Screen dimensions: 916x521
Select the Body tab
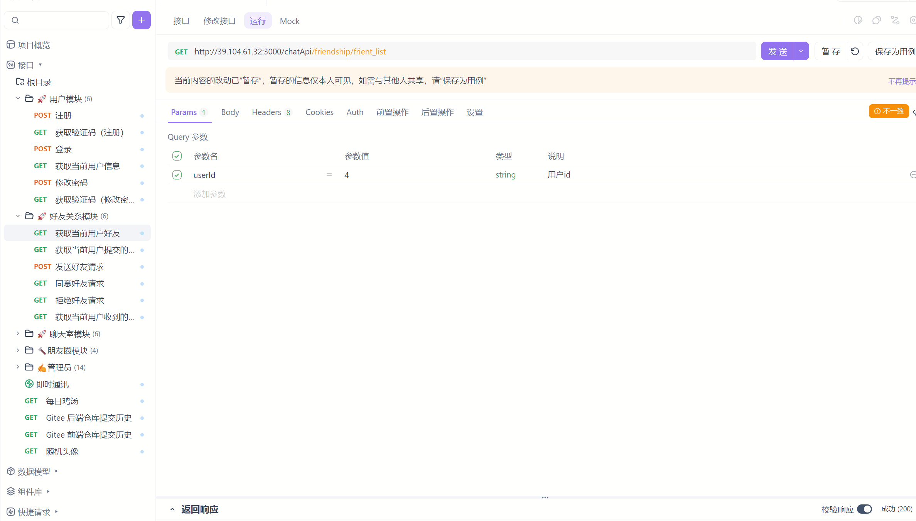[230, 112]
